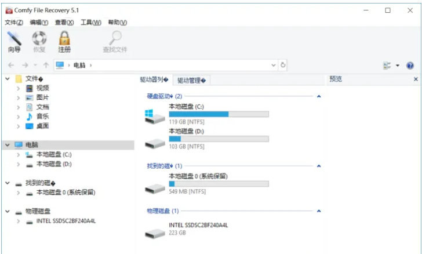Click the blue help question mark icon

410,66
